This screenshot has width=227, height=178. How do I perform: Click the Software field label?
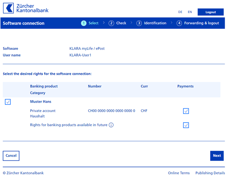point(11,48)
